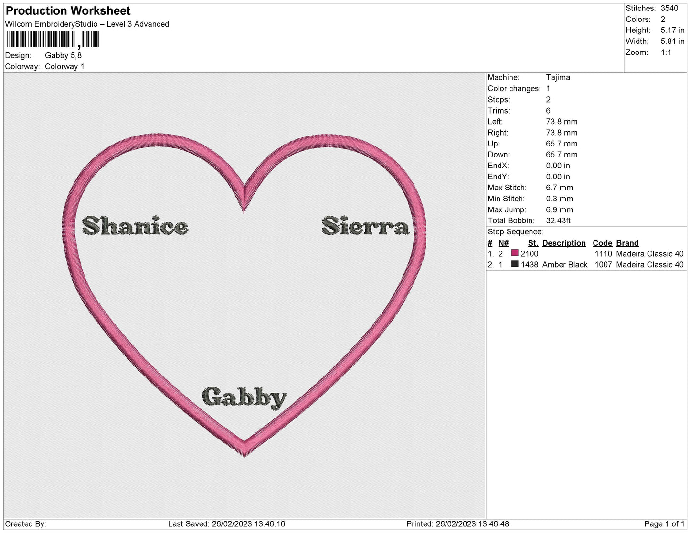Click the Min Stitch value '0.3 mm'

coord(559,199)
